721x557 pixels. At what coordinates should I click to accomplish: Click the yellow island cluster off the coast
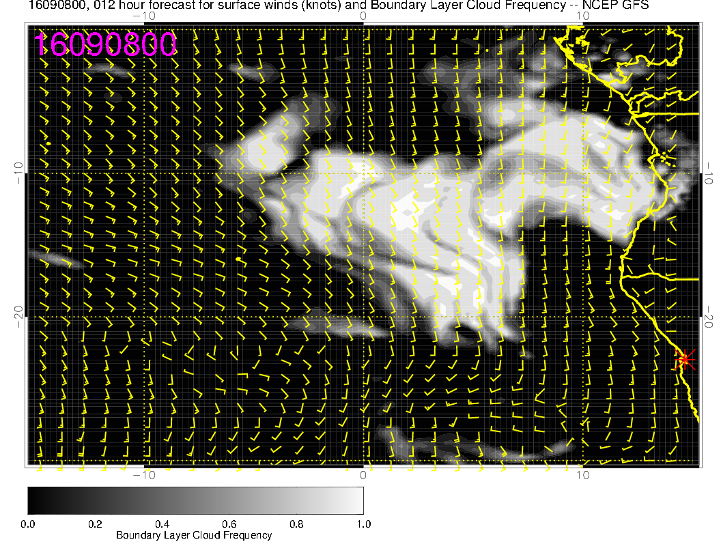(666, 159)
